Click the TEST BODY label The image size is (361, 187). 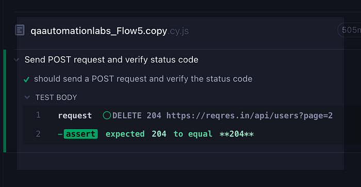56,98
